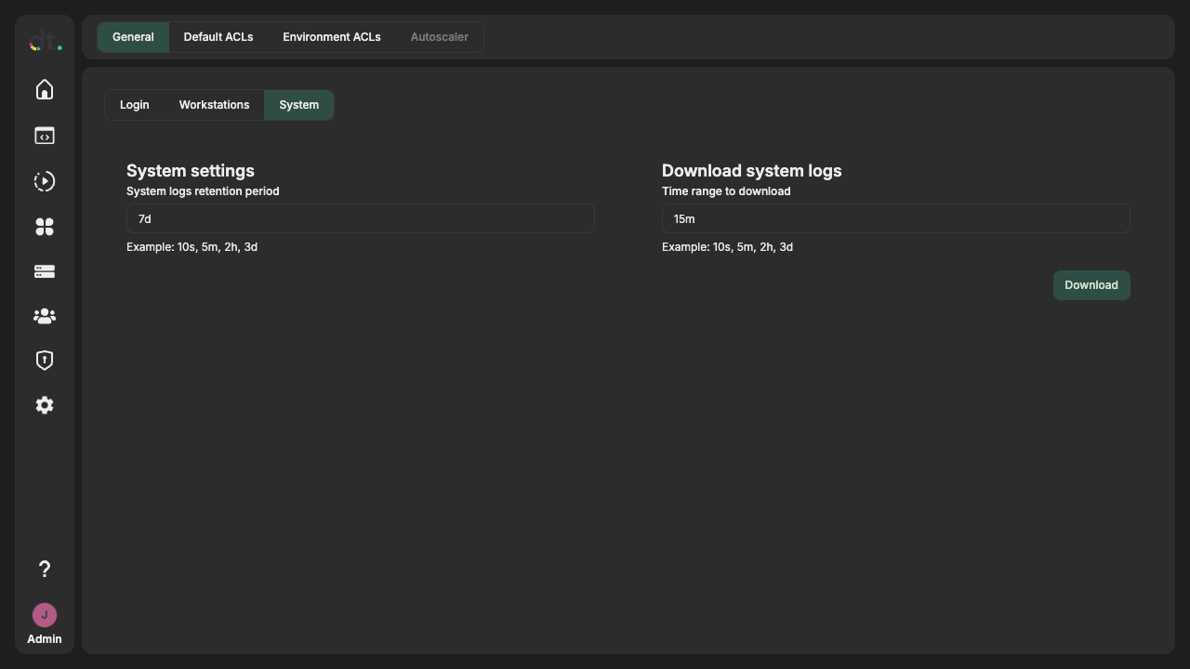Click the apps grid icon in sidebar
Viewport: 1190px width, 669px height.
tap(44, 227)
